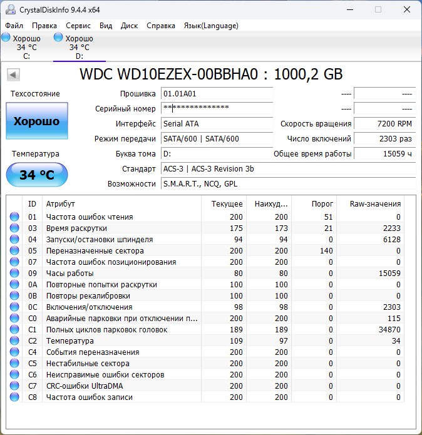Click status orb for attribute 01 read errors
Screen dimensions: 422x435
point(14,217)
